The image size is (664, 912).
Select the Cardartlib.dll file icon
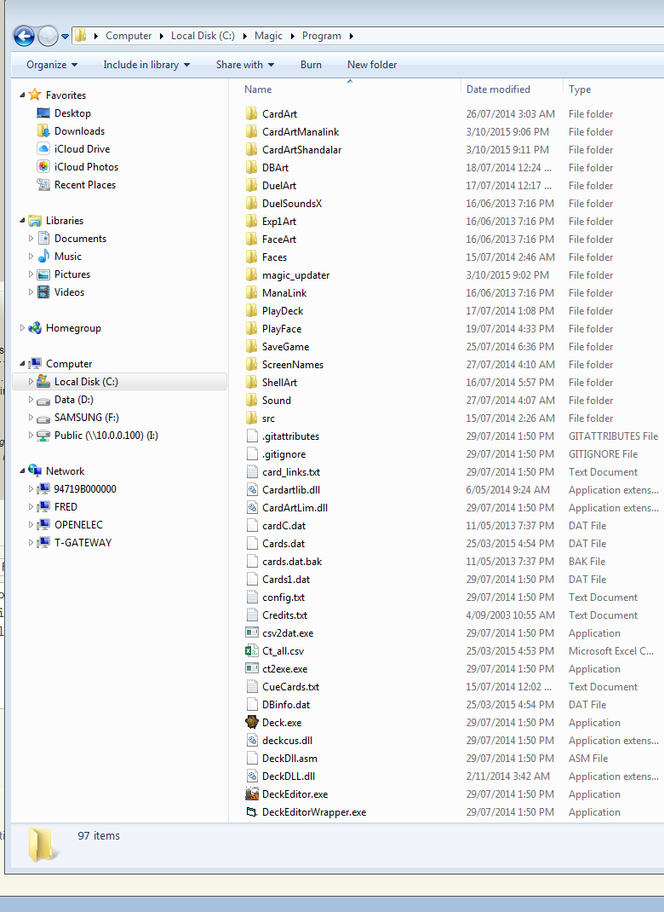coord(251,489)
